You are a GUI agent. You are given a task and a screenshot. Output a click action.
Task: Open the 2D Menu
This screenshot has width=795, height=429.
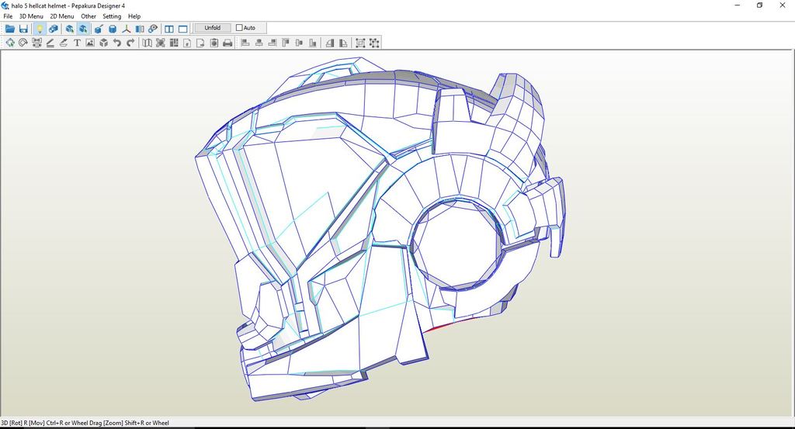(62, 16)
